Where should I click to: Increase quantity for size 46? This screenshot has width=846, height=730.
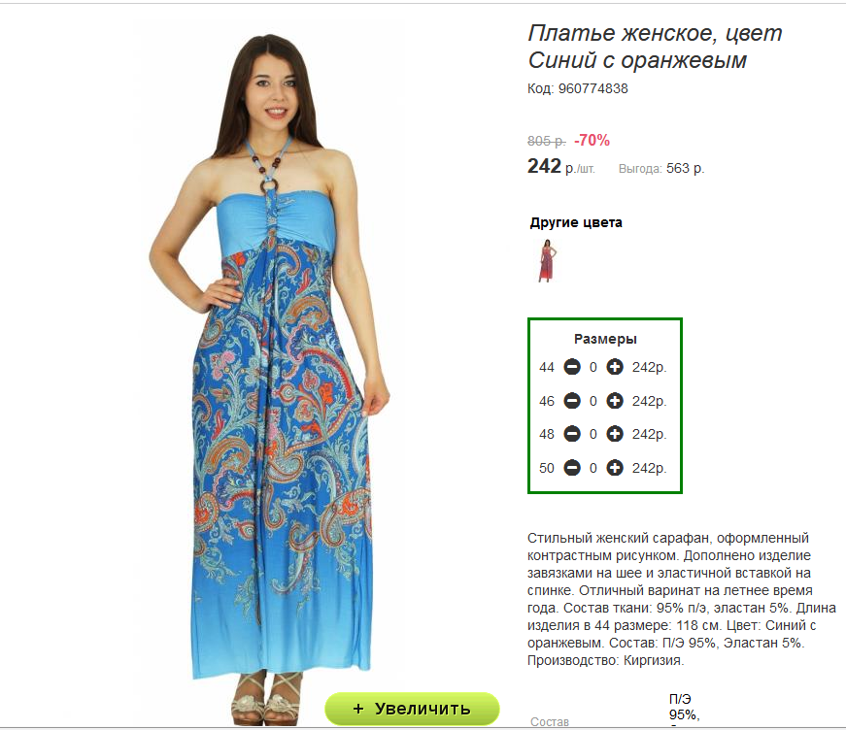(615, 401)
